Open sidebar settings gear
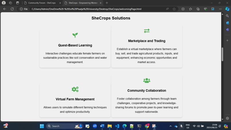This screenshot has width=231, height=130. coord(227,118)
